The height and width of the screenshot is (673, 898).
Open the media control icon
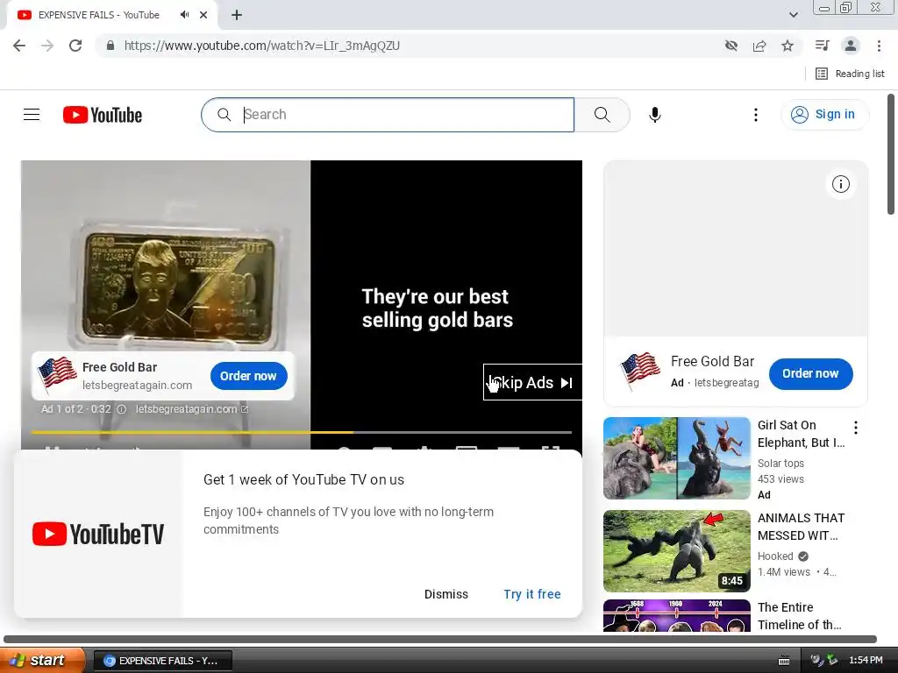(822, 46)
